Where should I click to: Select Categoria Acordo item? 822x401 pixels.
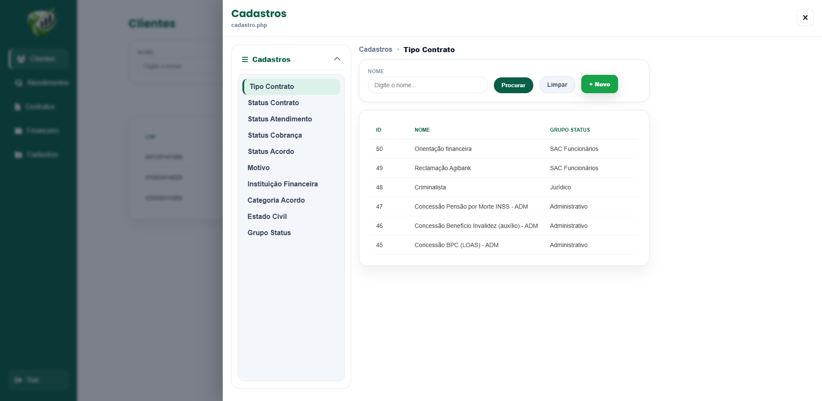[x=276, y=200]
